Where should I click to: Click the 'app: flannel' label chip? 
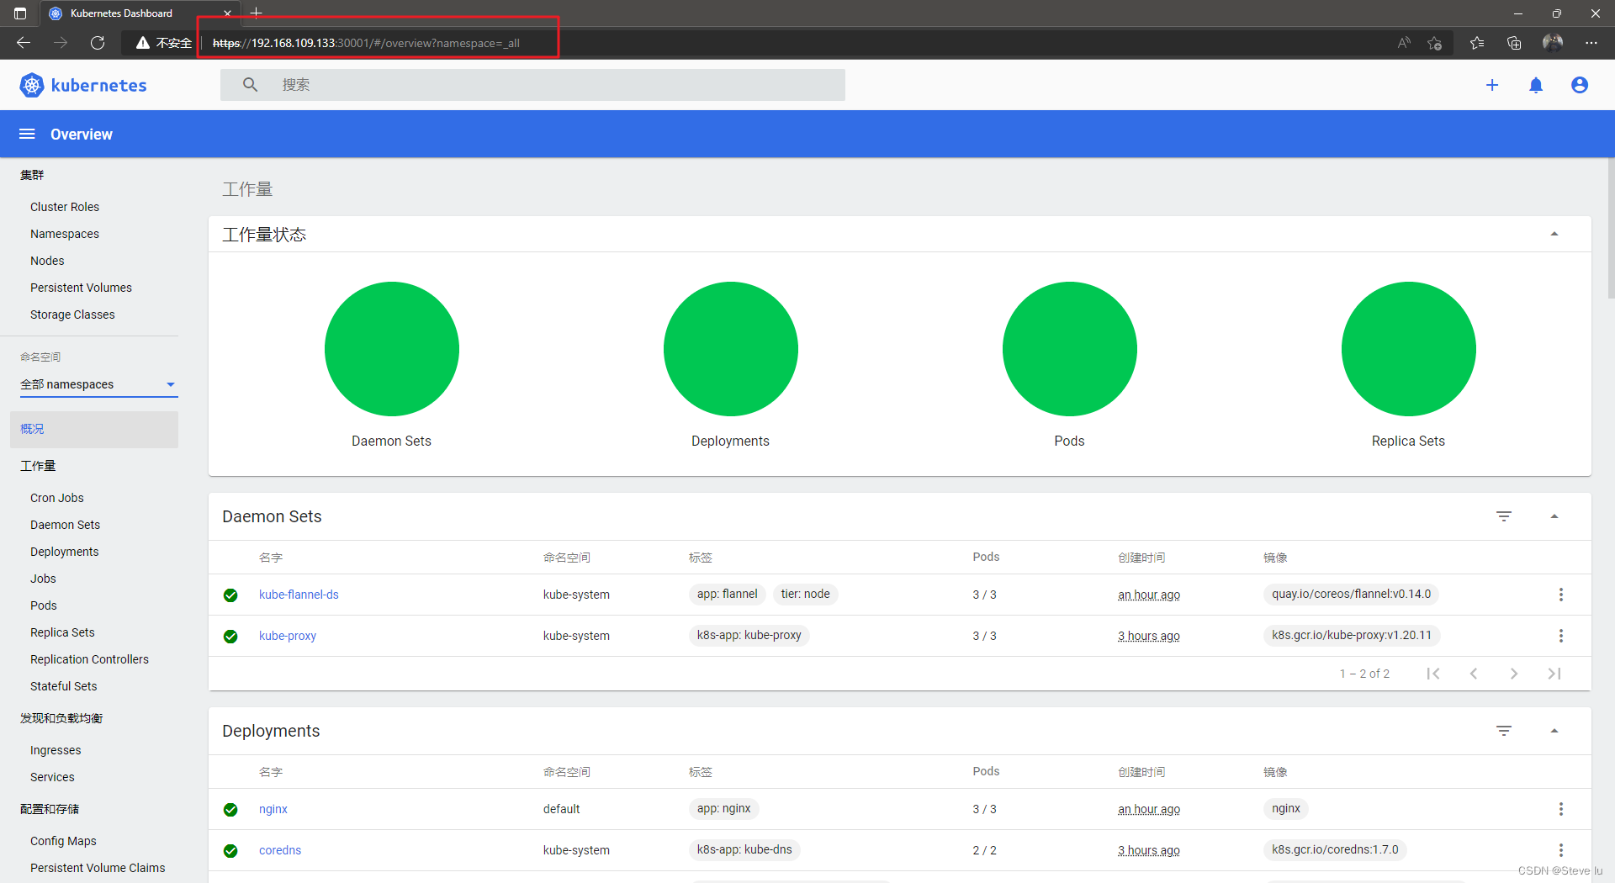(x=727, y=594)
